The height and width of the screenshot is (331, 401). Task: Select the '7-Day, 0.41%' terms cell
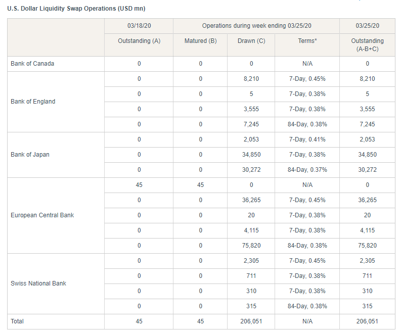(307, 139)
